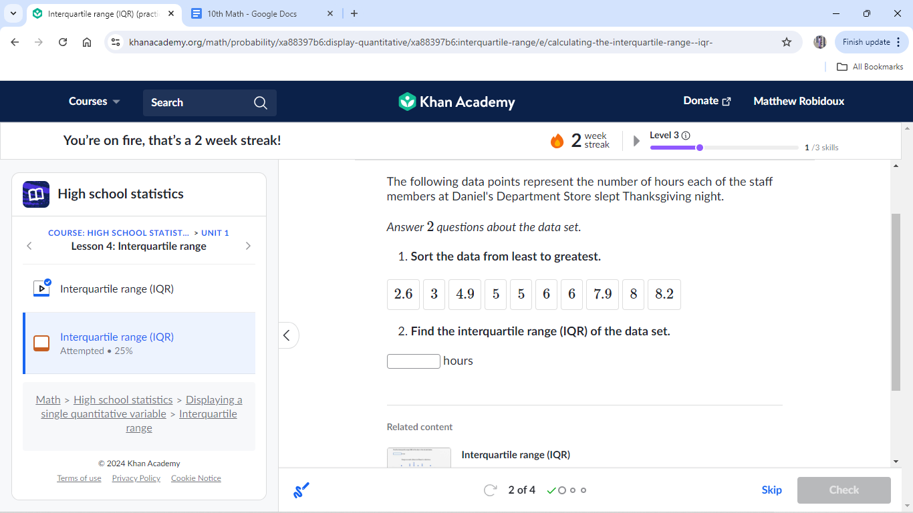Open the Terms of use link
The width and height of the screenshot is (913, 513).
(x=79, y=478)
